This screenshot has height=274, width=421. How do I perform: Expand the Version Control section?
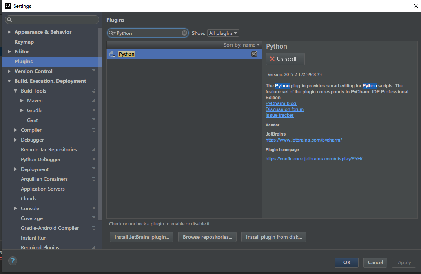pos(9,71)
